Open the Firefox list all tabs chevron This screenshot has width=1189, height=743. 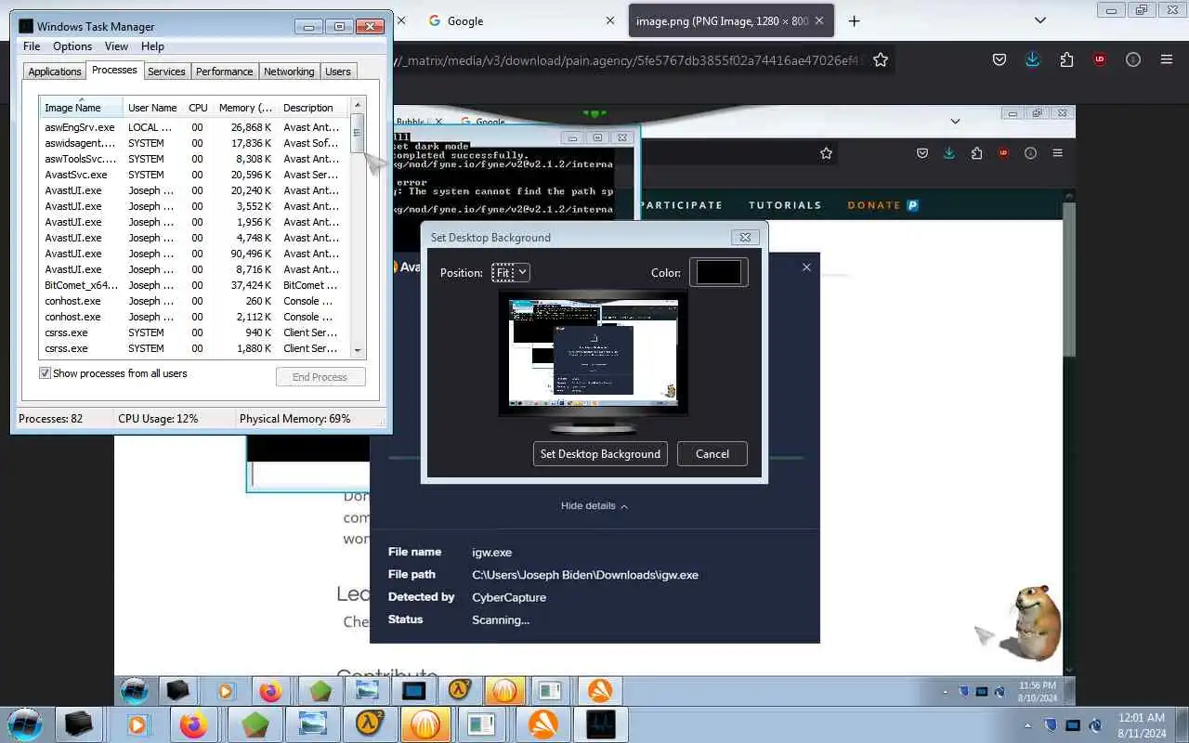[x=1040, y=20]
